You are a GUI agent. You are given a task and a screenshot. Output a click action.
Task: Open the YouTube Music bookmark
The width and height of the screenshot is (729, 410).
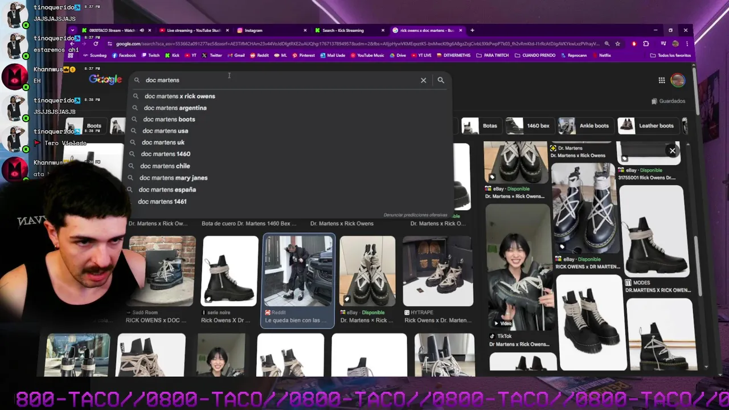[367, 55]
